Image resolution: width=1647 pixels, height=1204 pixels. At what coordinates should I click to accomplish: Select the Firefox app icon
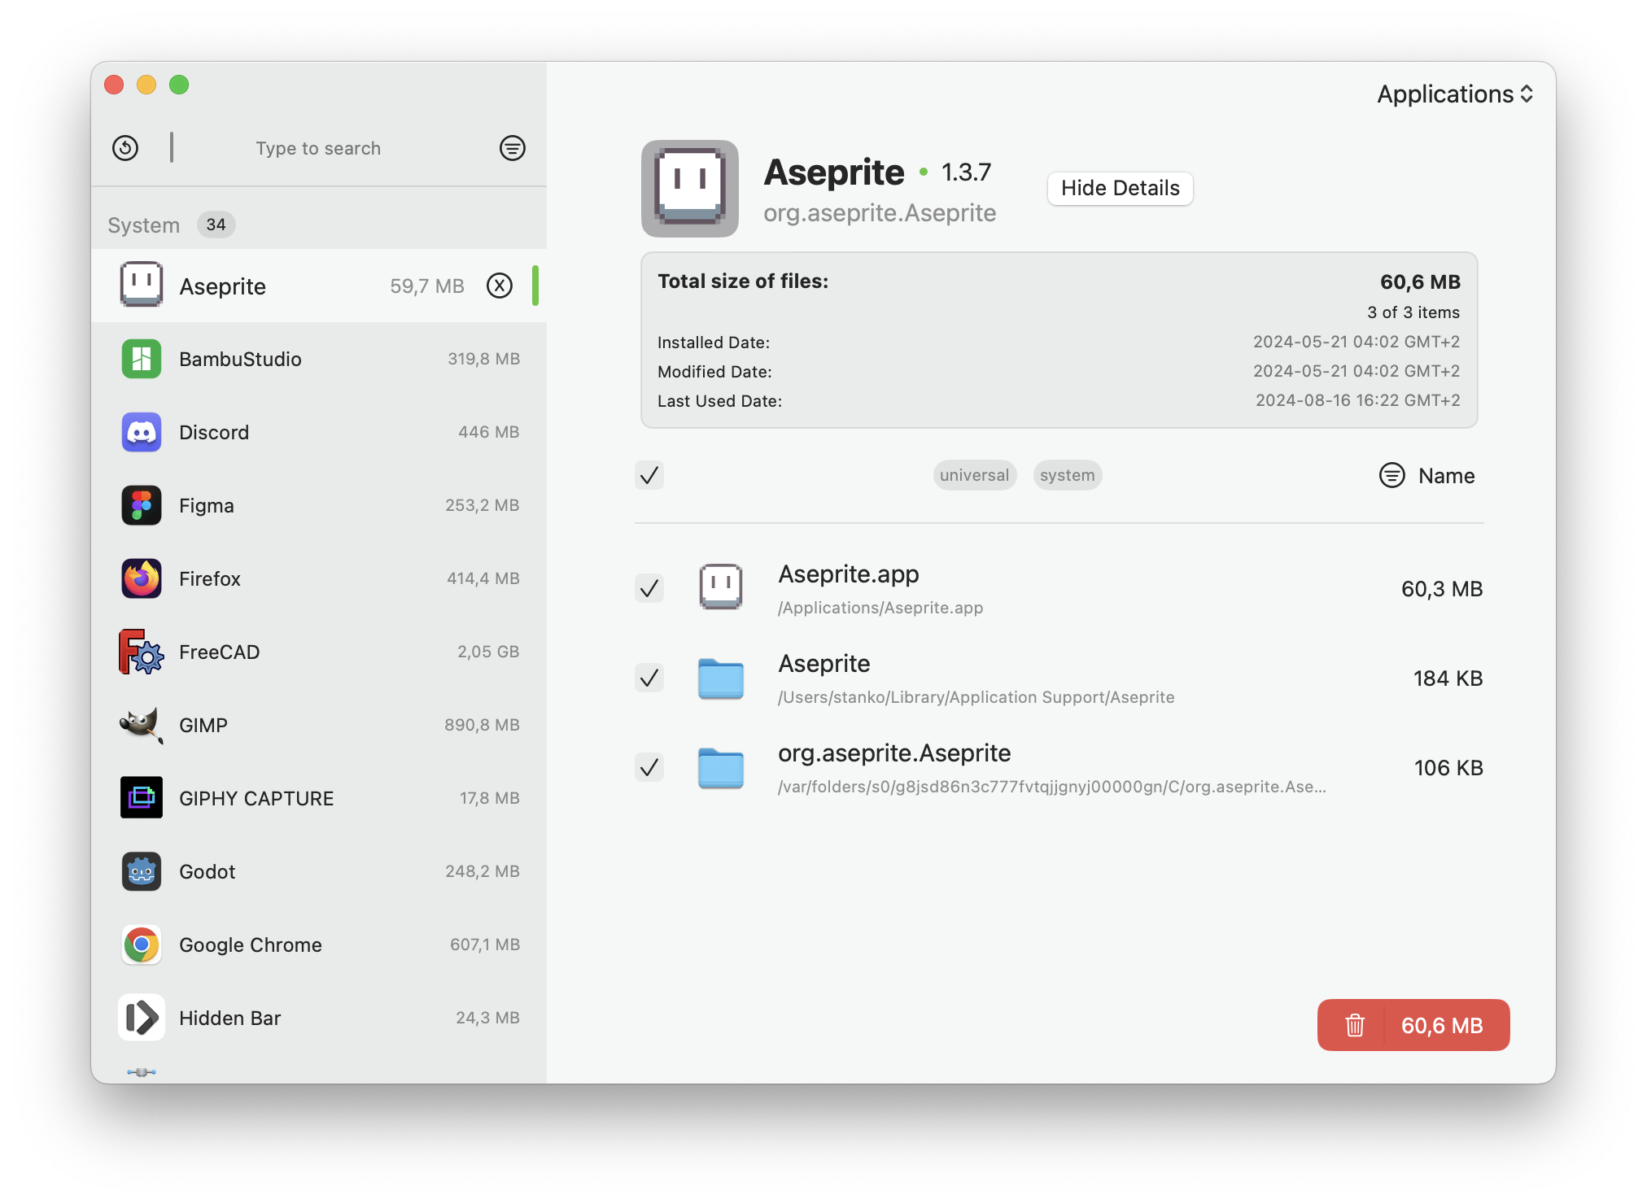[x=142, y=578]
